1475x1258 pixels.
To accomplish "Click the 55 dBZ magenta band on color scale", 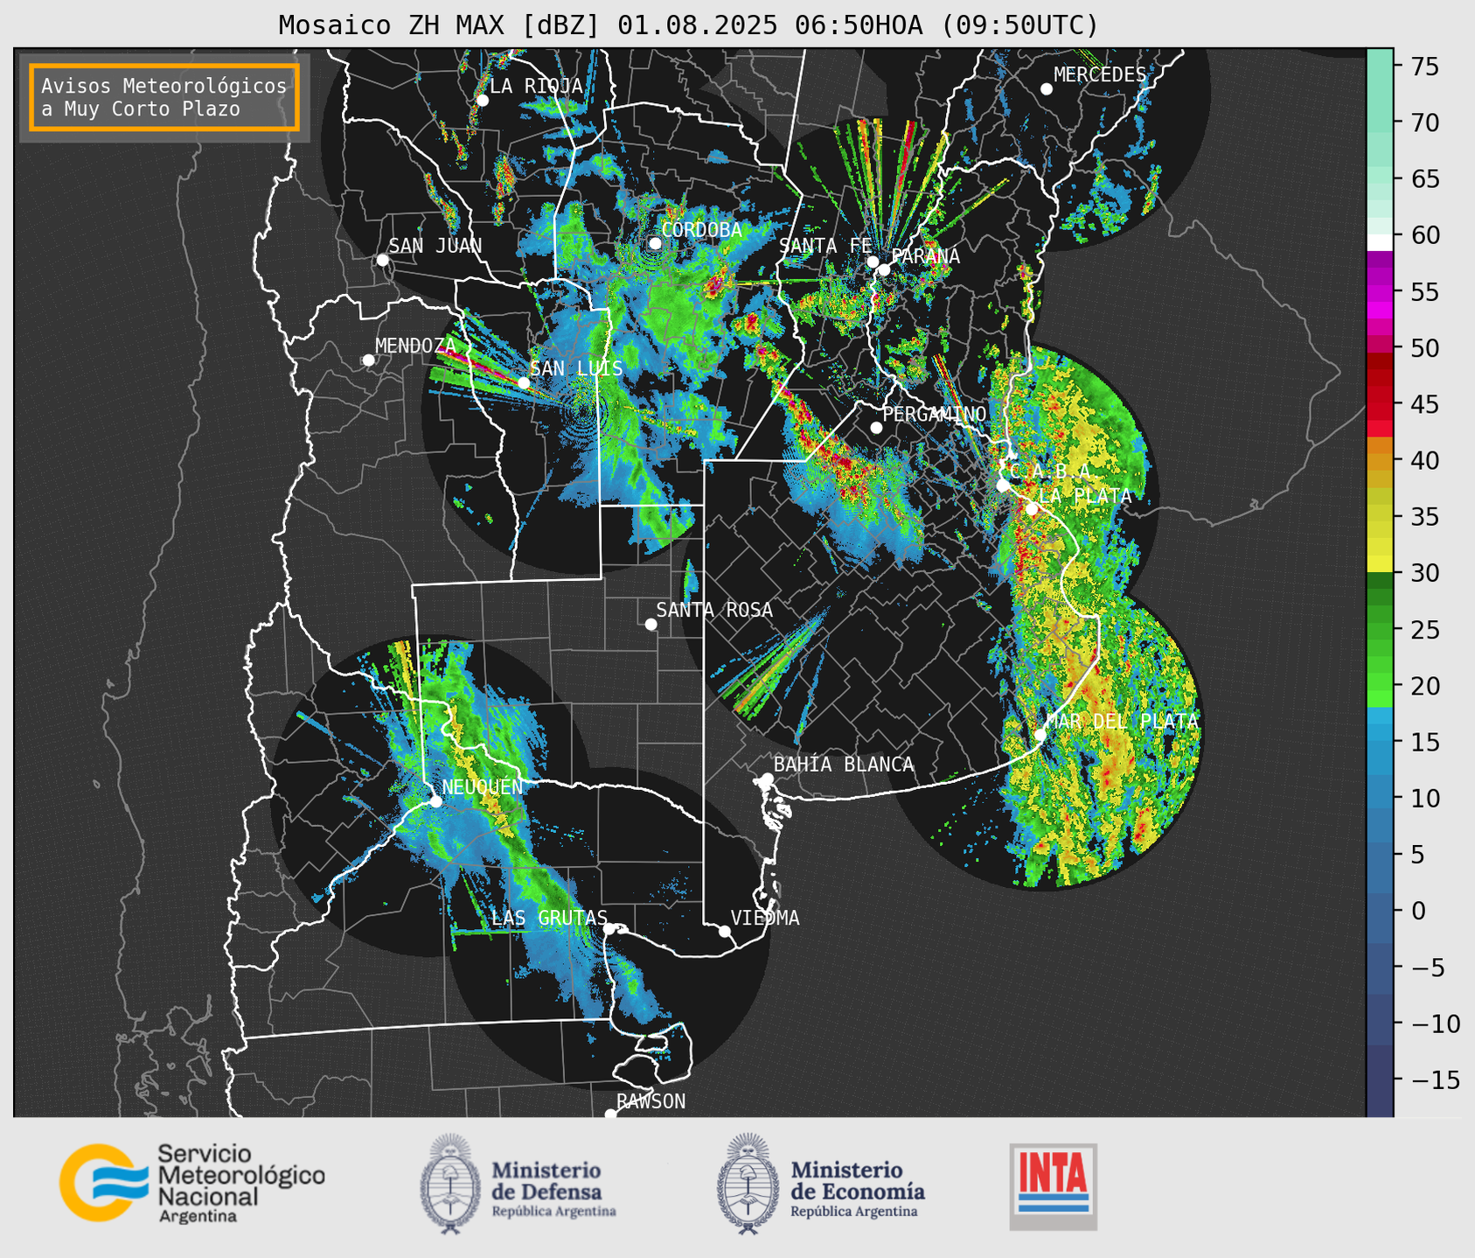I will click(1380, 291).
